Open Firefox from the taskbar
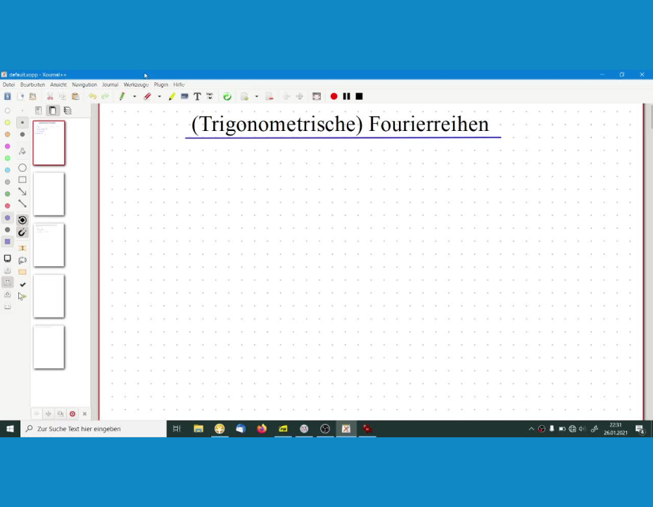The height and width of the screenshot is (507, 653). [262, 429]
